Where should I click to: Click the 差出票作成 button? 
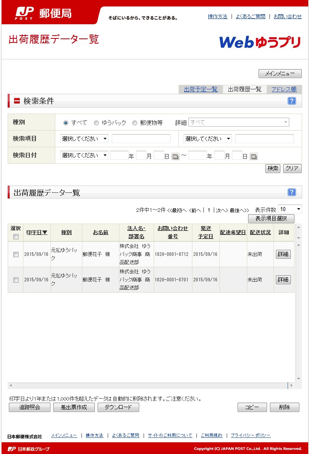[74, 407]
